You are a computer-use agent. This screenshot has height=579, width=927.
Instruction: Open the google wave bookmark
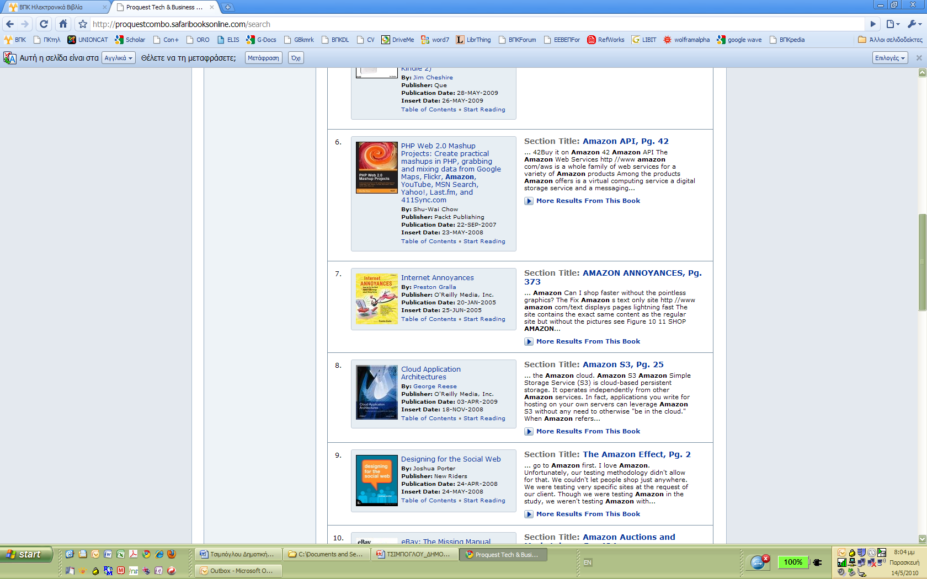click(x=739, y=40)
